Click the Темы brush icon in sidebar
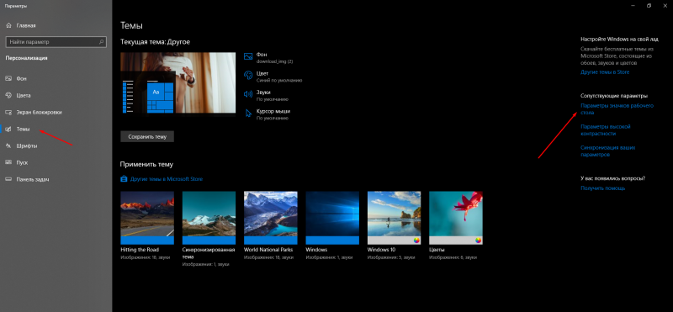This screenshot has width=673, height=312. (x=8, y=130)
